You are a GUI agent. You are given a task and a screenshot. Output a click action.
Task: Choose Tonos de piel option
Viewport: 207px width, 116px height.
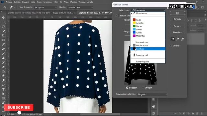[148, 55]
